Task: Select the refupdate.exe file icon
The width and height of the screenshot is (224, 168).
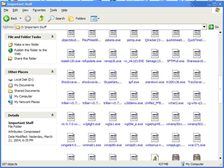Action: (x=92, y=53)
